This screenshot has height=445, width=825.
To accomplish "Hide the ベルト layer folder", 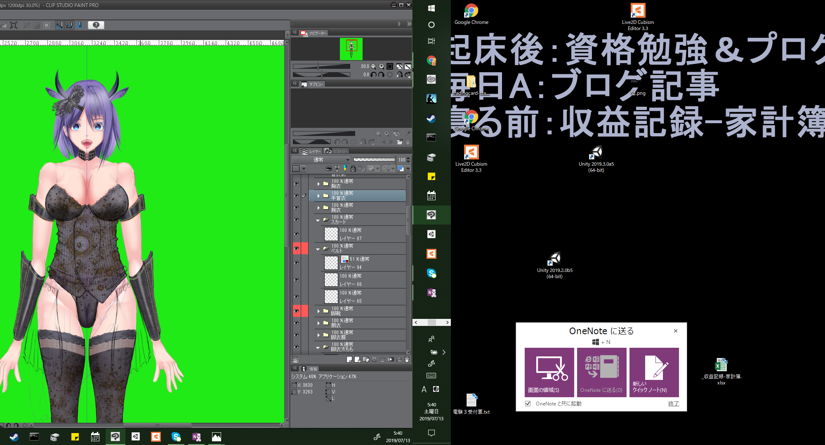I will pos(296,248).
